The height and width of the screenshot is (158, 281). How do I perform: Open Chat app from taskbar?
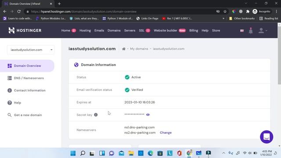(x=112, y=153)
